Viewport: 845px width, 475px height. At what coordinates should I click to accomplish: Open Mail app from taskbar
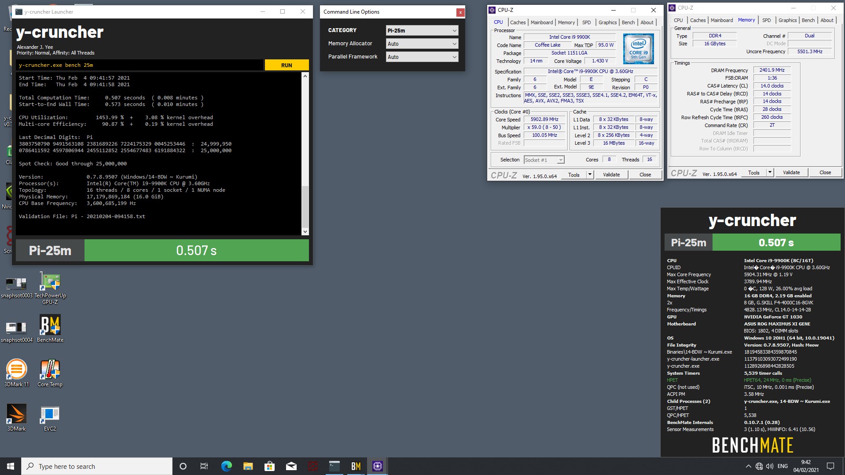(x=291, y=466)
